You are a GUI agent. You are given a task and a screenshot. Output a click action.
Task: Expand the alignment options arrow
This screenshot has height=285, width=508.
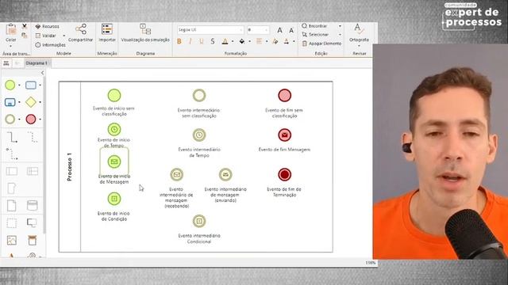tap(267, 42)
